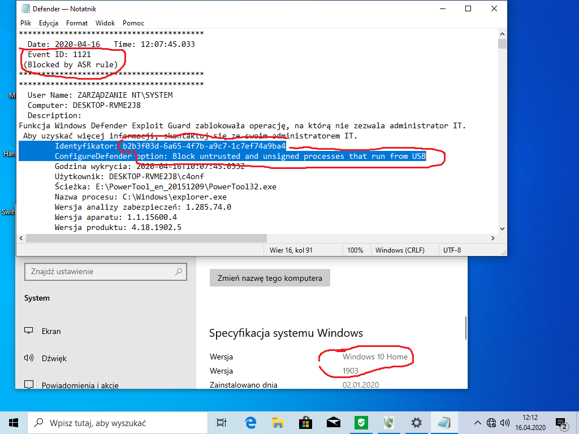Click the Dźwięk speaker icon in Settings
This screenshot has width=579, height=434.
29,358
